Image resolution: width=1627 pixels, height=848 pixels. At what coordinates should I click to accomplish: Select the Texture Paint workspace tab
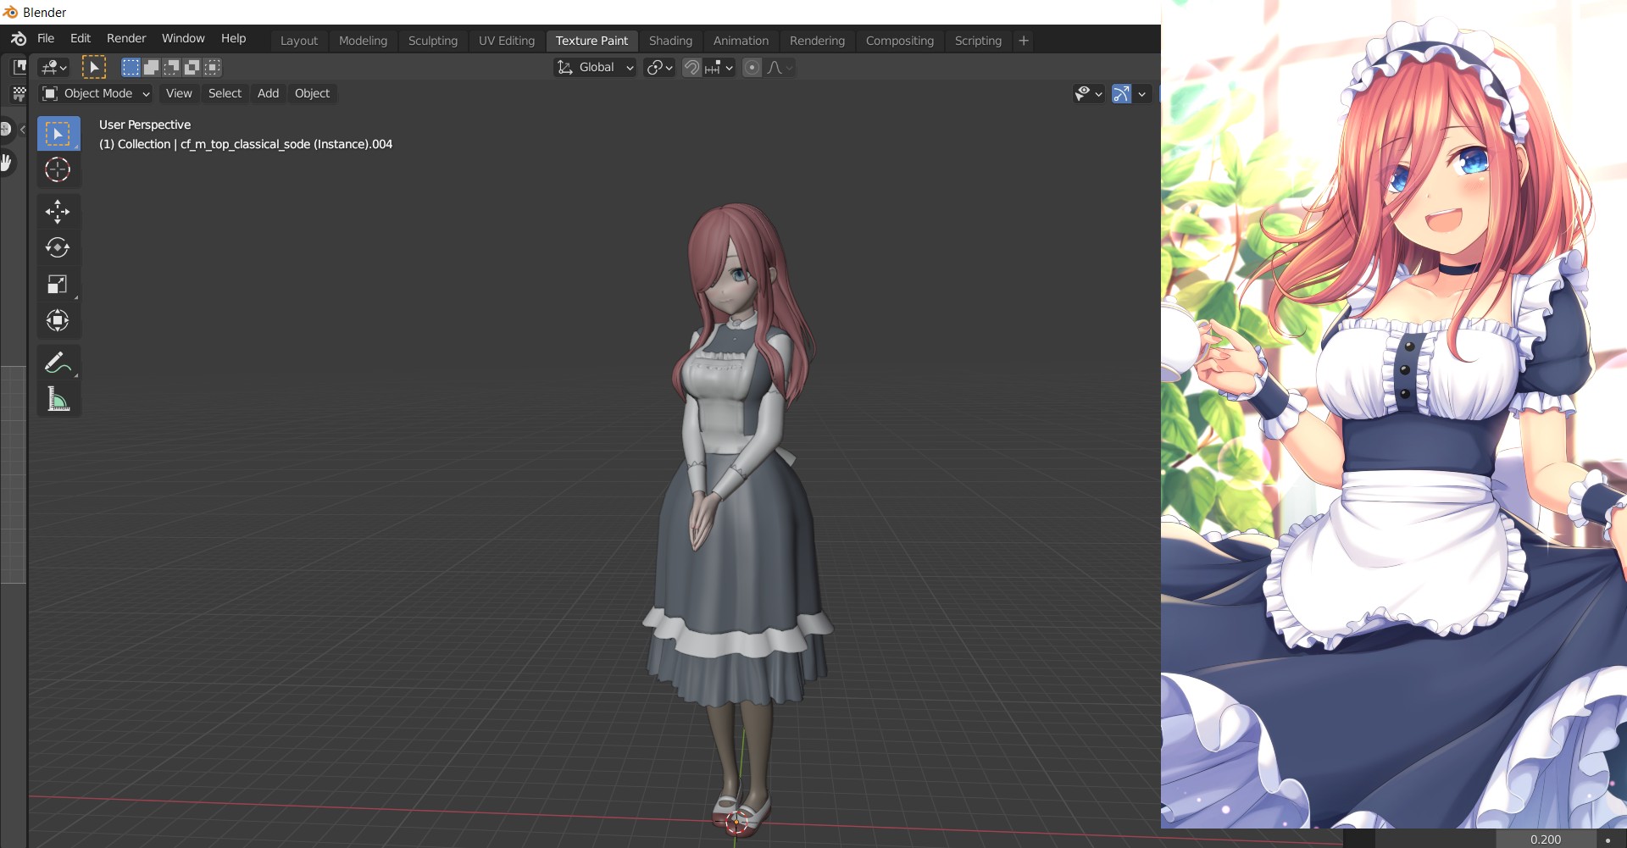pos(591,41)
